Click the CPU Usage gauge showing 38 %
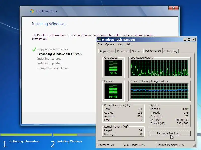The height and width of the screenshot is (150, 201). coord(113,68)
